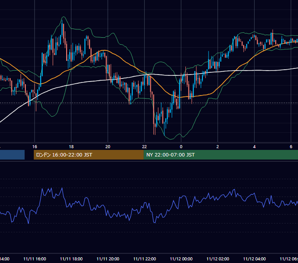Select the NY 22:00-07:00 JST session bar

(x=220, y=155)
